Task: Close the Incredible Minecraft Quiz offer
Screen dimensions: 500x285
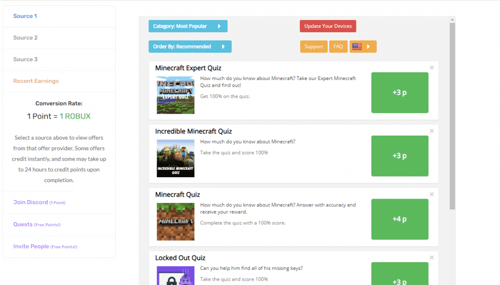Action: pos(432,131)
